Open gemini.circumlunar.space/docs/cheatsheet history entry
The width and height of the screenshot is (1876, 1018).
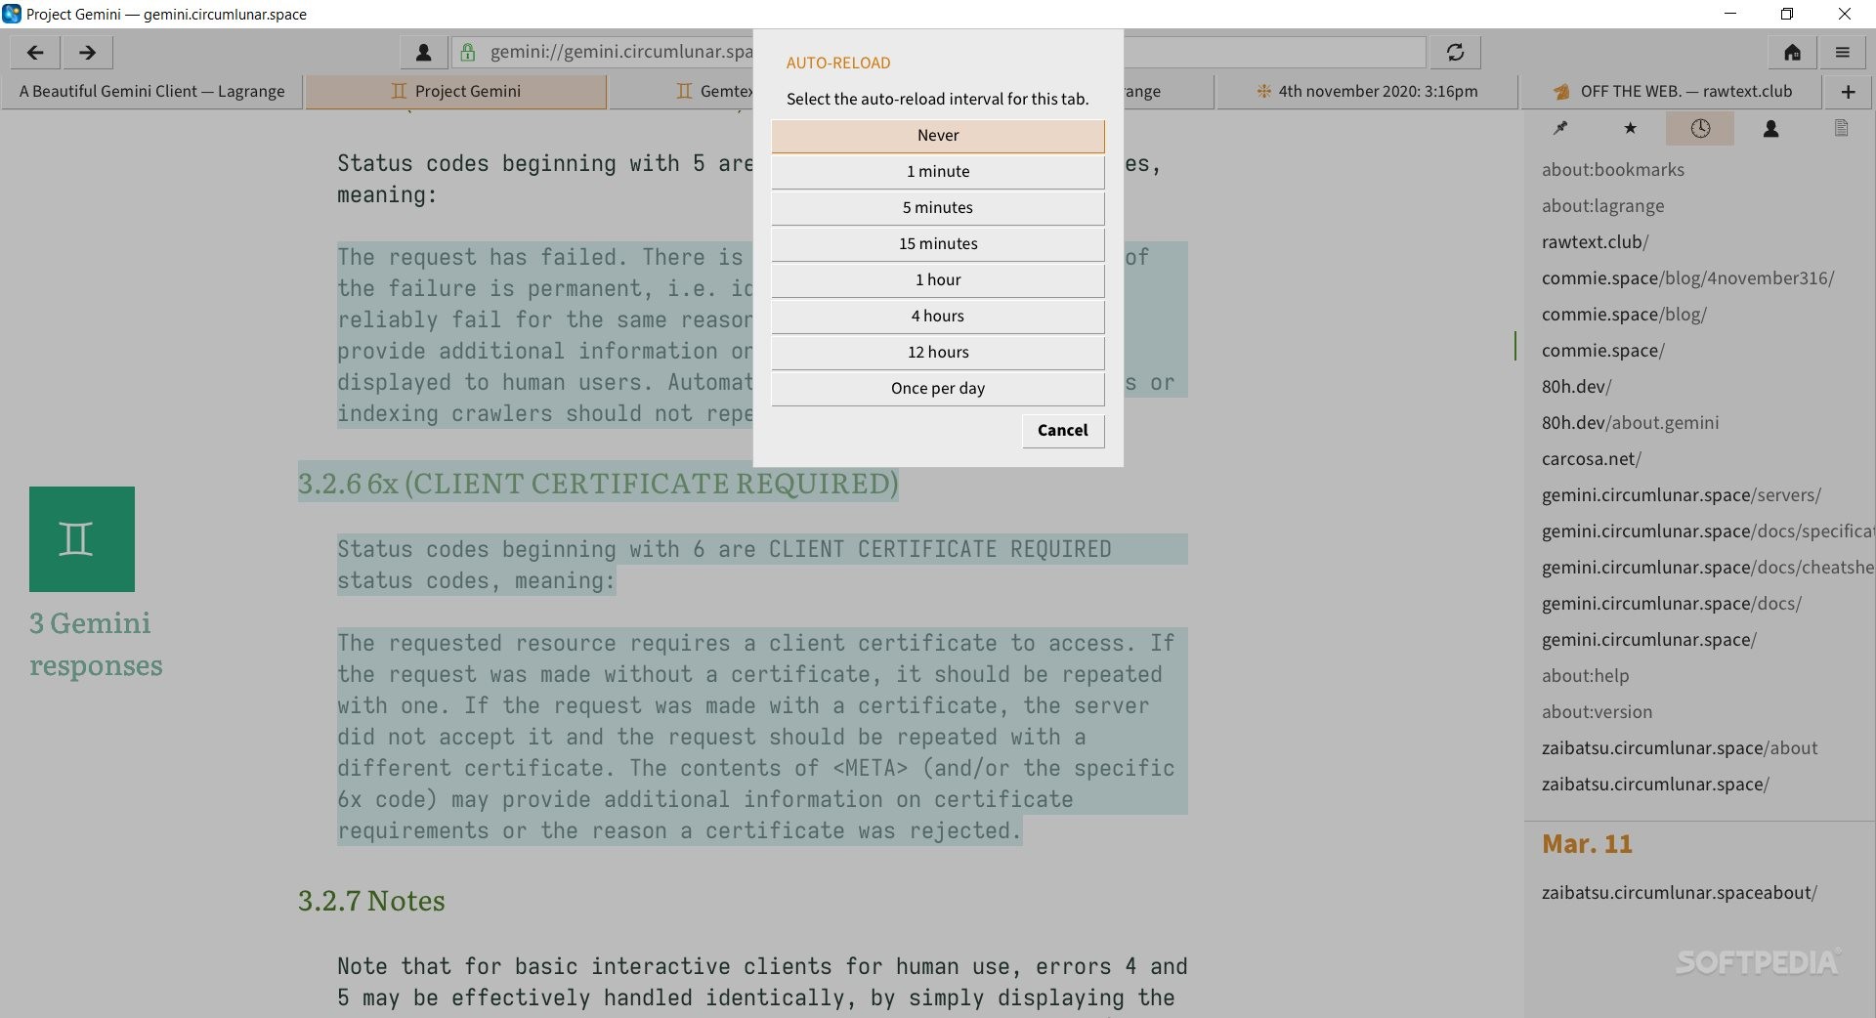[x=1707, y=568]
